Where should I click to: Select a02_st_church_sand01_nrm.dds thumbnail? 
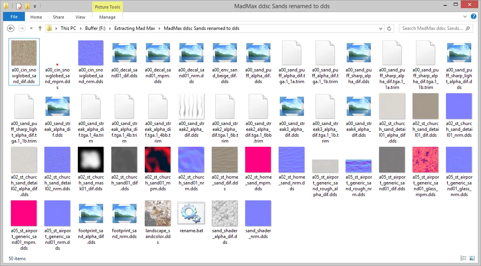(191, 160)
